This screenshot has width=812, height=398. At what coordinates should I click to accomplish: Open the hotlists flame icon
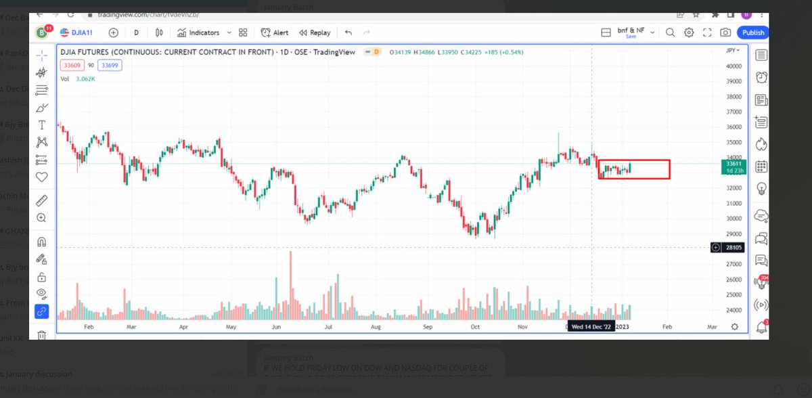pos(761,143)
